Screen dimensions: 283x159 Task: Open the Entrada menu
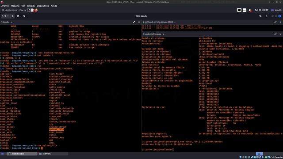(x=31, y=6)
